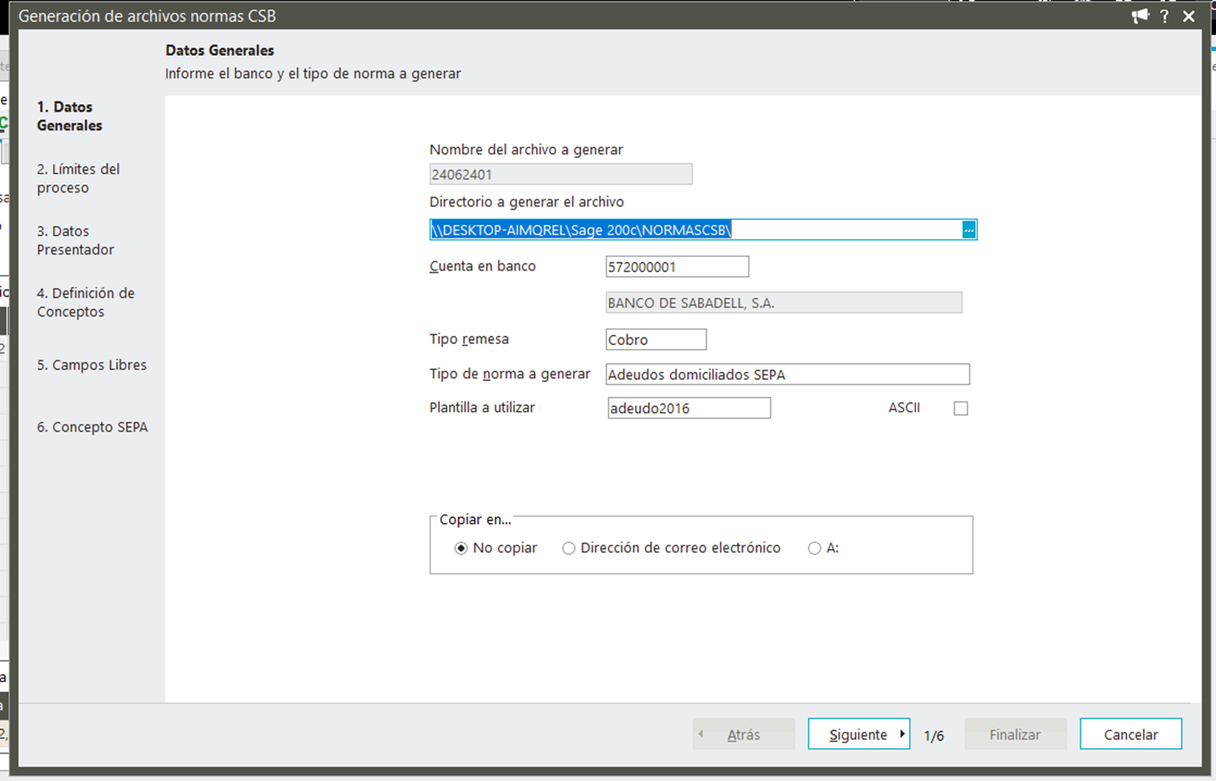Open help with the question mark icon
Screen dimensions: 1216x781
pos(1164,16)
